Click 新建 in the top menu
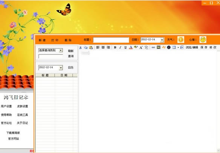220x153 pixels. (x=42, y=40)
